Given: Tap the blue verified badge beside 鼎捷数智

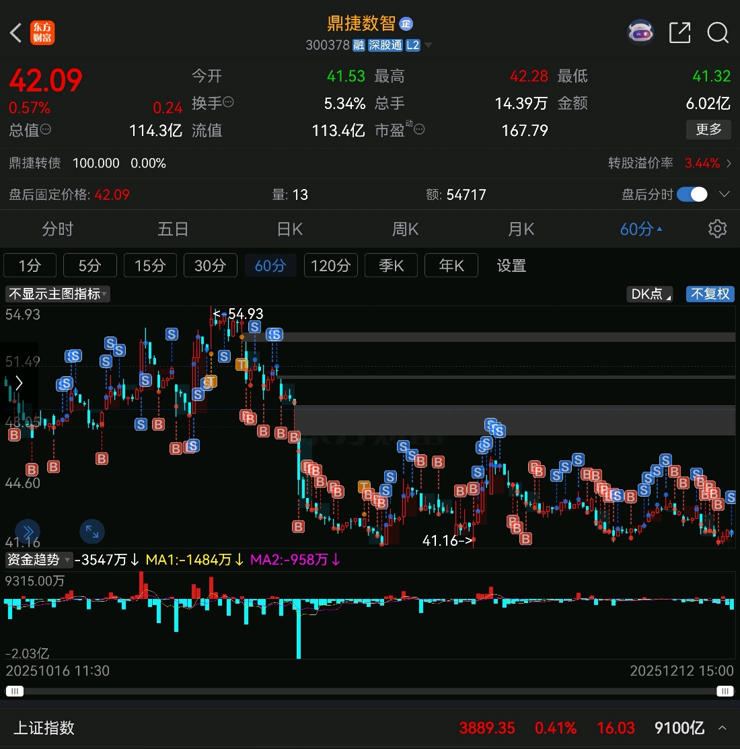Looking at the screenshot, I should tap(406, 24).
